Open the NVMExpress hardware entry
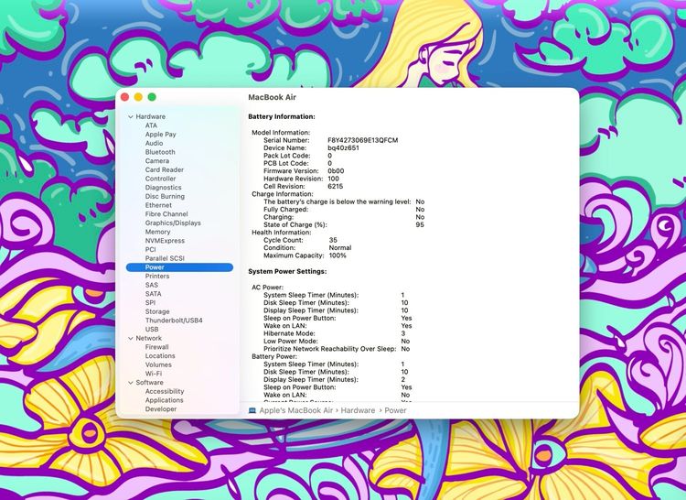The width and height of the screenshot is (686, 500). click(165, 241)
